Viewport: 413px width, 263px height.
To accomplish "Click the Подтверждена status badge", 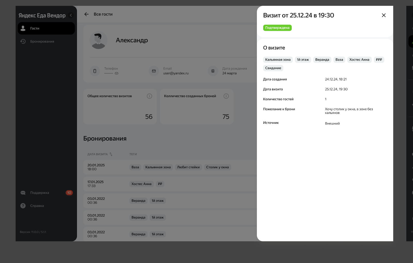I will tap(277, 28).
